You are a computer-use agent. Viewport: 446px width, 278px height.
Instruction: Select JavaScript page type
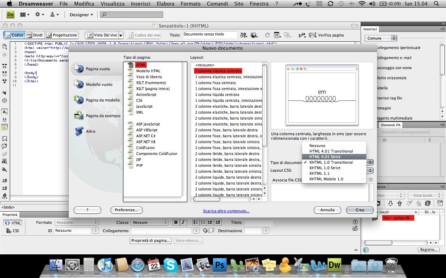(x=144, y=106)
